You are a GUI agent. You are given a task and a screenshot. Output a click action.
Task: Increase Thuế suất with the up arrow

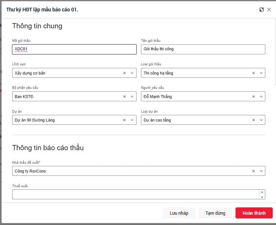coord(262,192)
